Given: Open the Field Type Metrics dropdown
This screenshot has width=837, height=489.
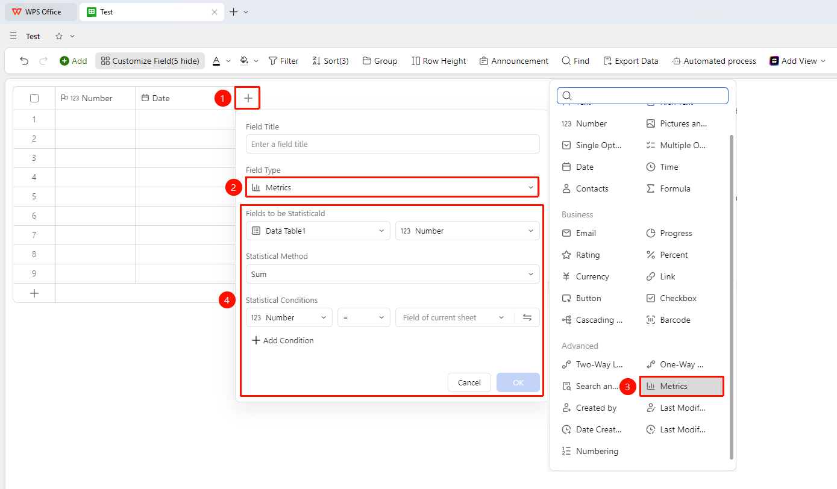Looking at the screenshot, I should click(x=392, y=187).
